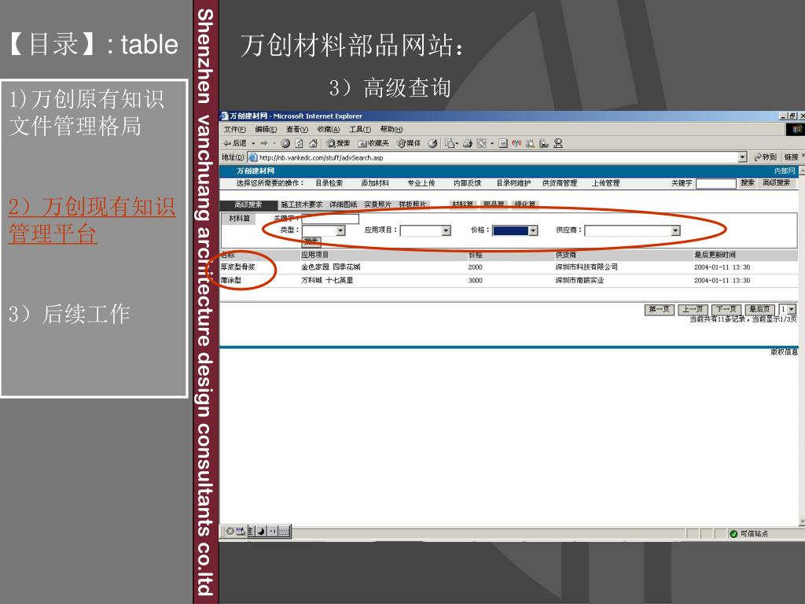Click the 版权信息 footer link
The height and width of the screenshot is (604, 805).
pos(784,352)
